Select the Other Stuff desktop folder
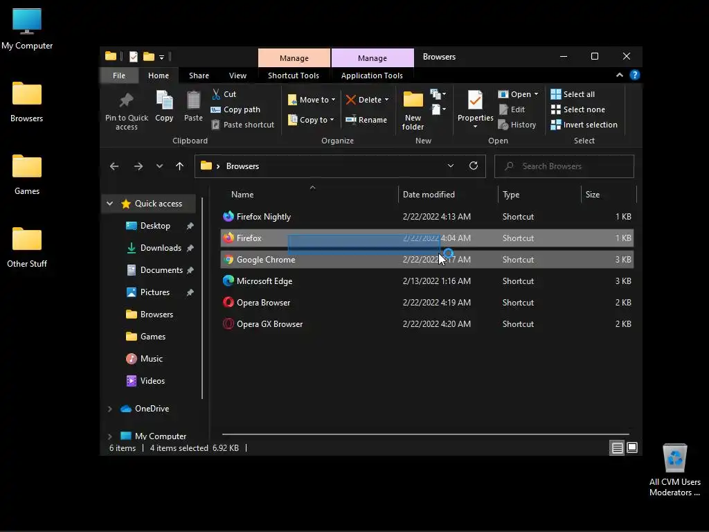This screenshot has width=709, height=532. 27,247
